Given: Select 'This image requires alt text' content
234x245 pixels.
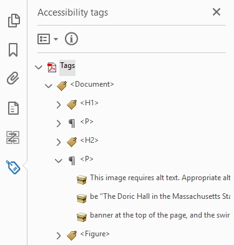Looking at the screenshot, I should [160, 178].
